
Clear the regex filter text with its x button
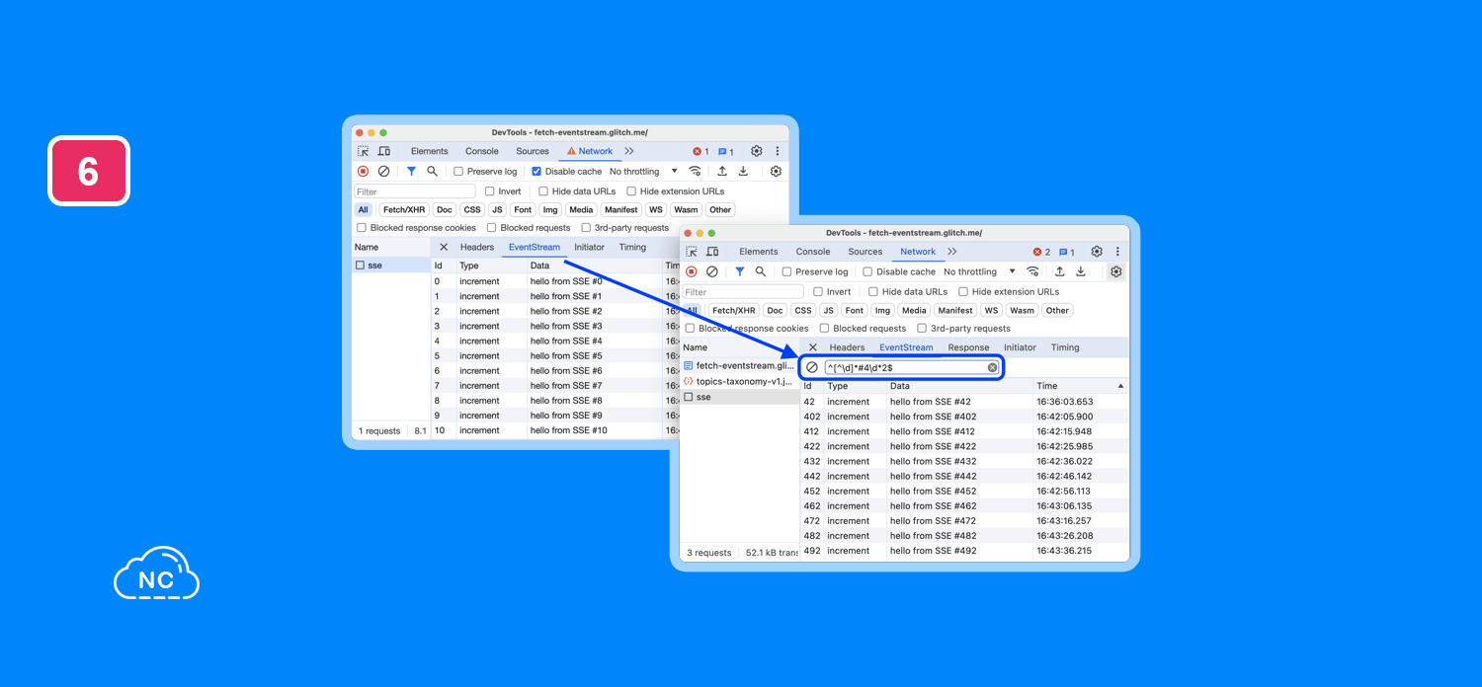pyautogui.click(x=992, y=367)
